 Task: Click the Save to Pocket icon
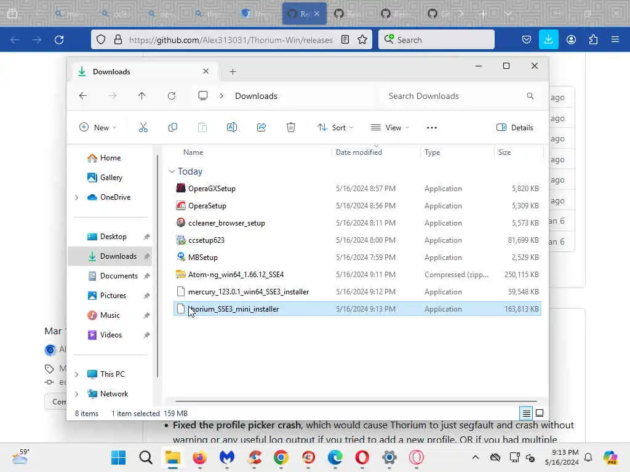coord(527,40)
